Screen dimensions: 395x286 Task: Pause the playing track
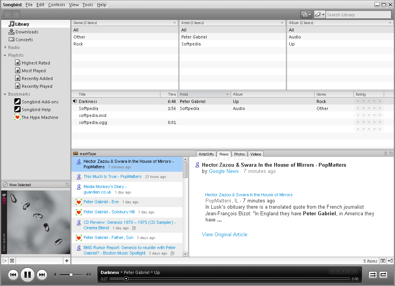(28, 275)
